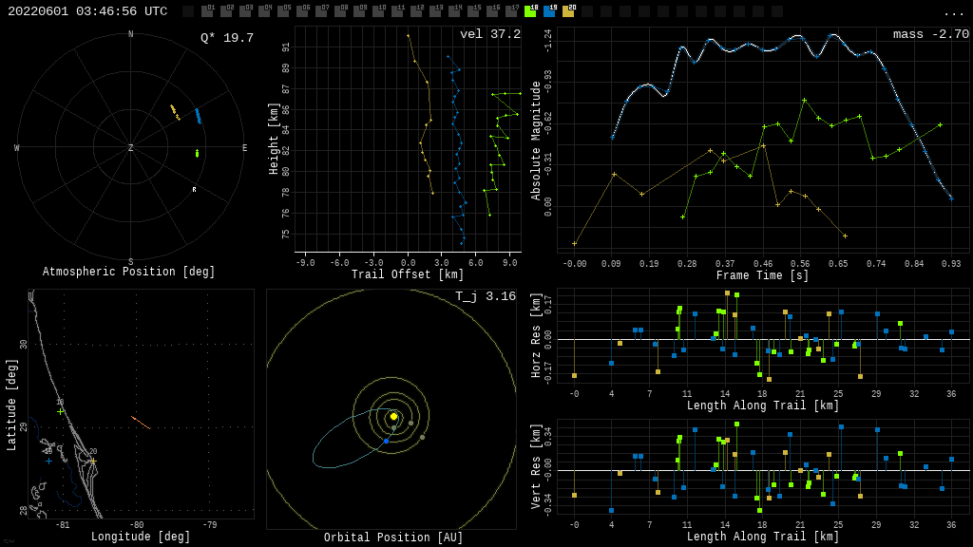Viewport: 973px width, 547px height.
Task: Click the blue station 19 indicator
Action: [549, 11]
